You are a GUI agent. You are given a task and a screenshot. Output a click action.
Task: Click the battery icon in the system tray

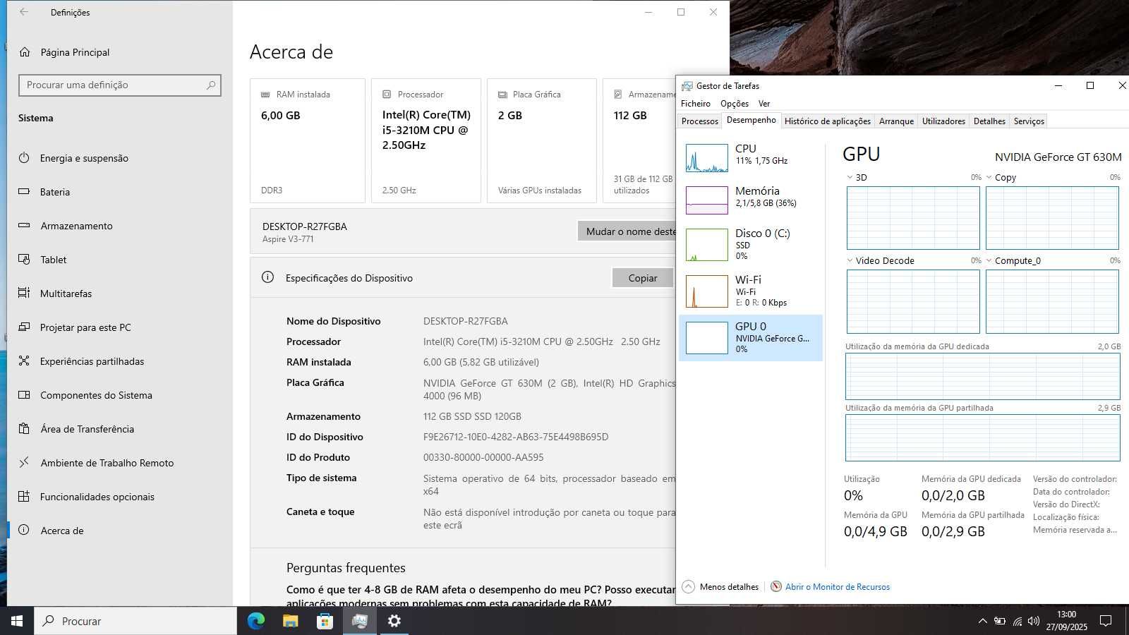(x=1000, y=622)
